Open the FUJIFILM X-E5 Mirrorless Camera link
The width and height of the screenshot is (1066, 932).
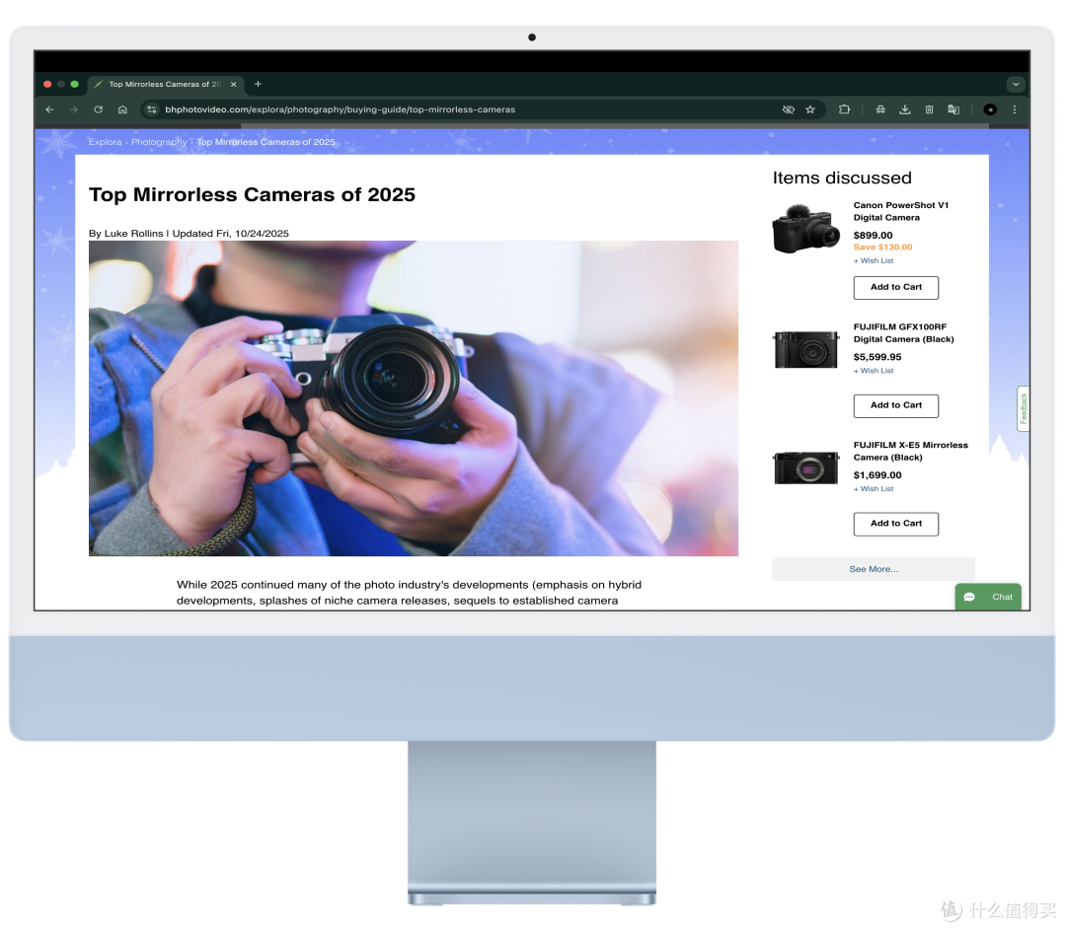(910, 451)
